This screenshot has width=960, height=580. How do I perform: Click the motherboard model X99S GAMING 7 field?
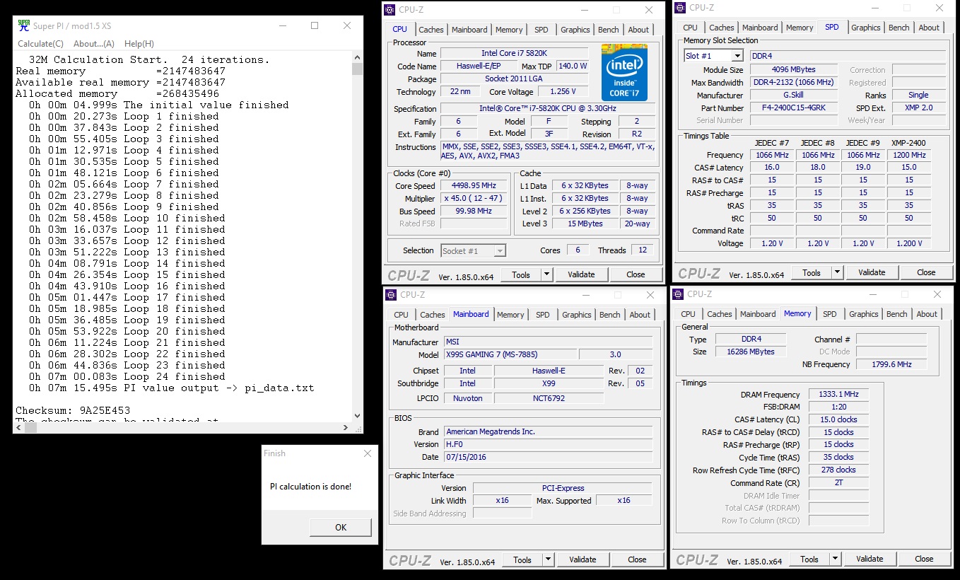510,355
